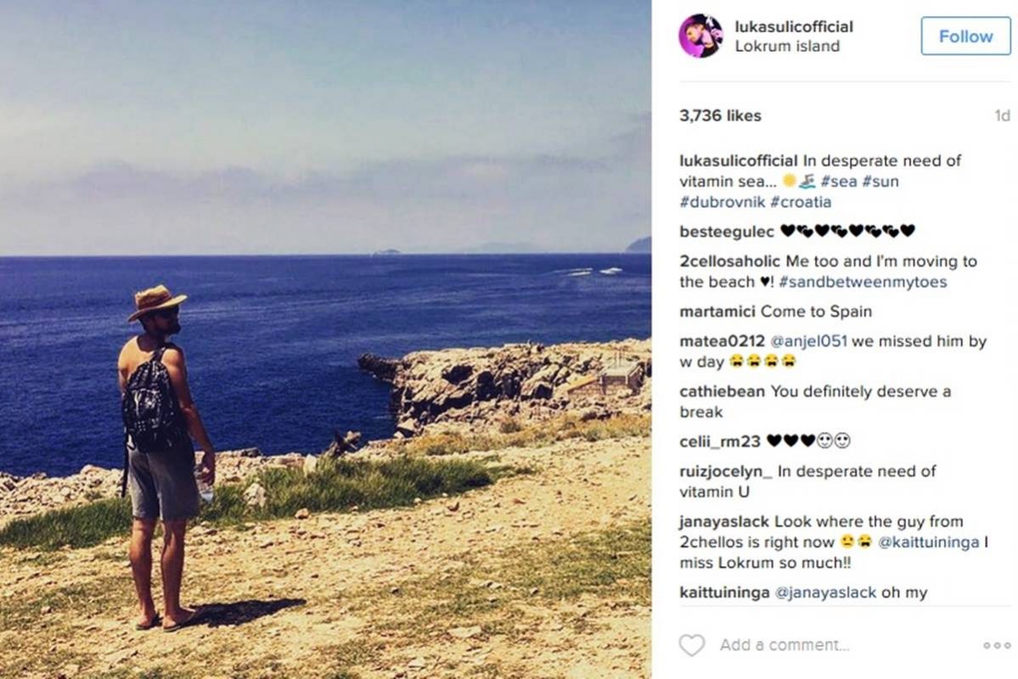The height and width of the screenshot is (679, 1018).
Task: Open the #croatia hashtag
Action: coord(801,202)
